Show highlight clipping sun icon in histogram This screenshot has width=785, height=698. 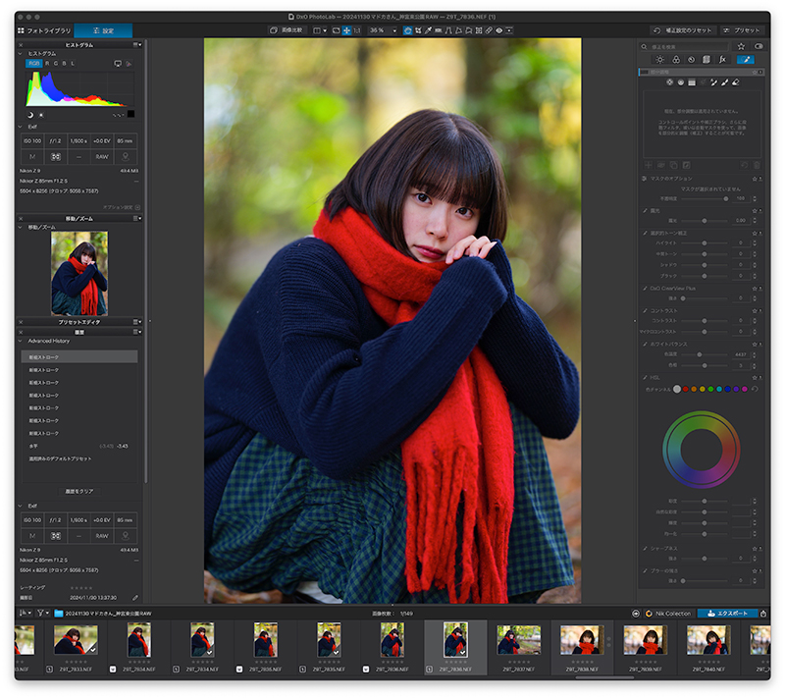pyautogui.click(x=41, y=115)
